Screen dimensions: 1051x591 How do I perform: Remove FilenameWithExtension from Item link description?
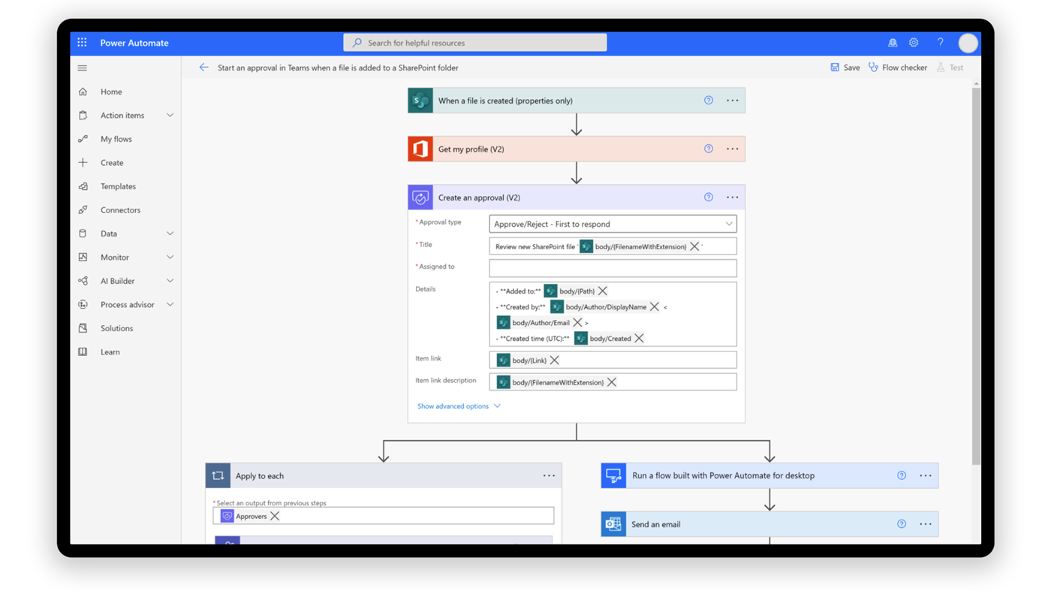pyautogui.click(x=612, y=382)
